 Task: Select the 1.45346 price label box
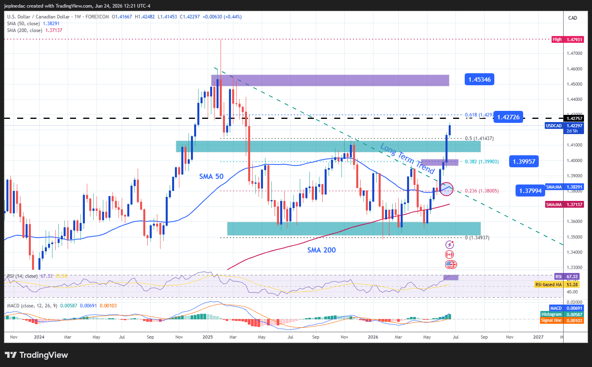[x=480, y=79]
